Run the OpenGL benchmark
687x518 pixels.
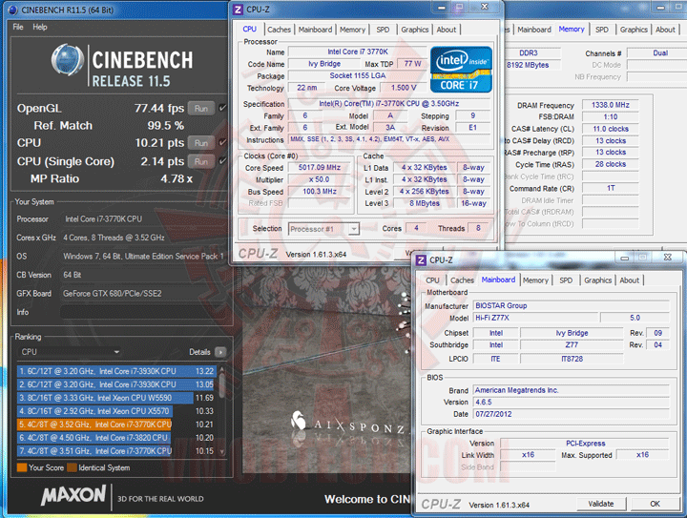pyautogui.click(x=201, y=108)
